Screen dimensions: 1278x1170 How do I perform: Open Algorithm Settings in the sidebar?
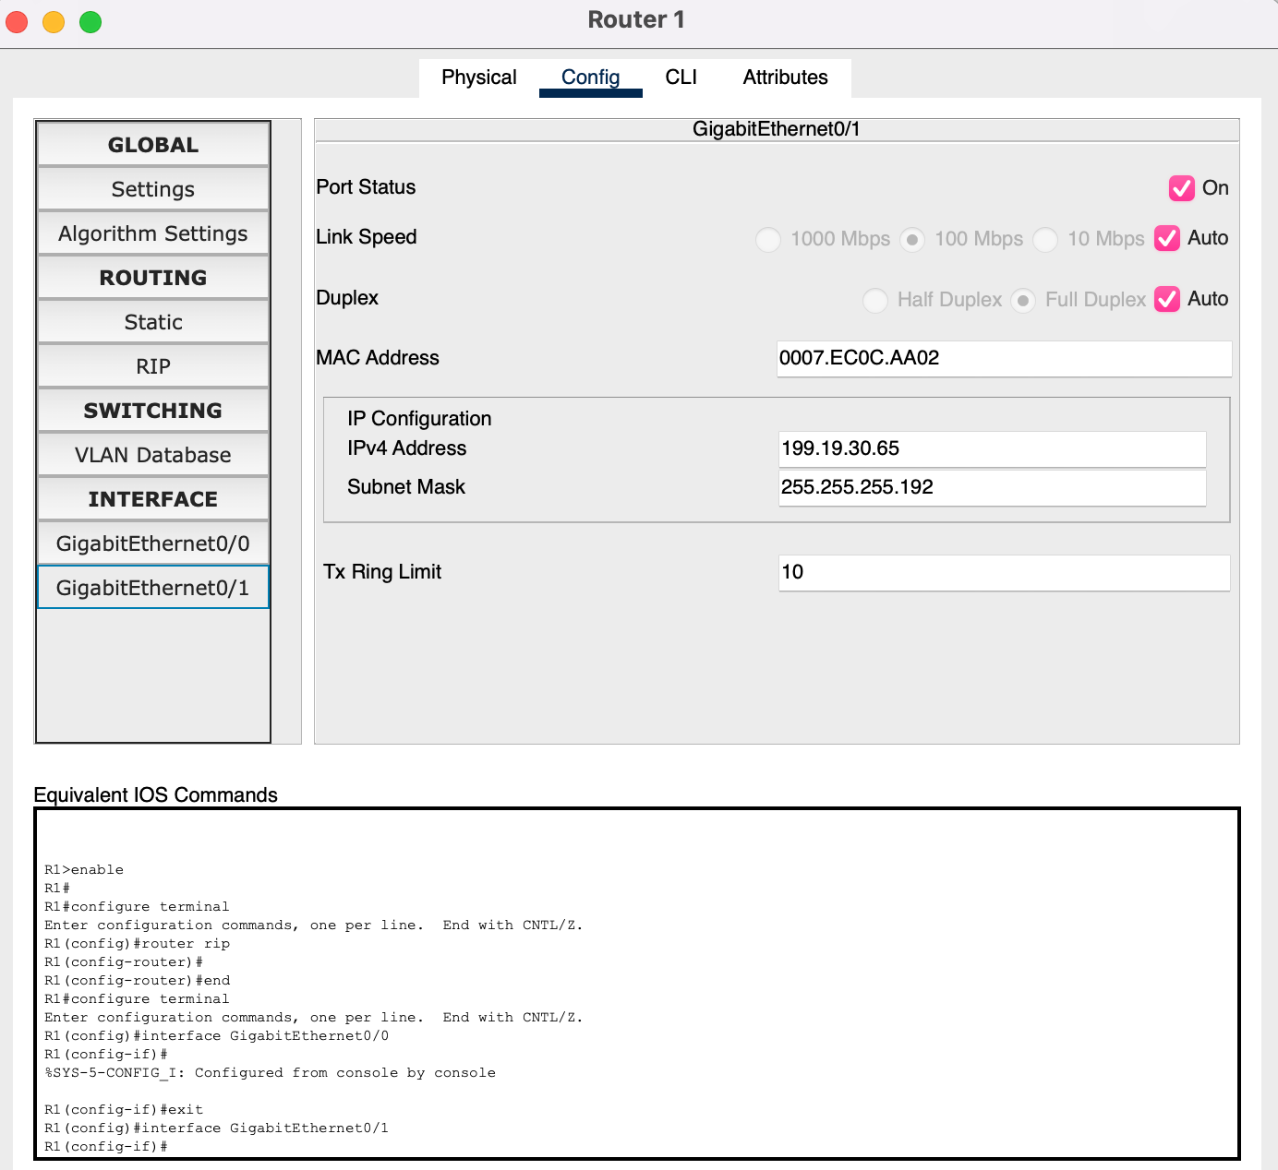coord(153,233)
